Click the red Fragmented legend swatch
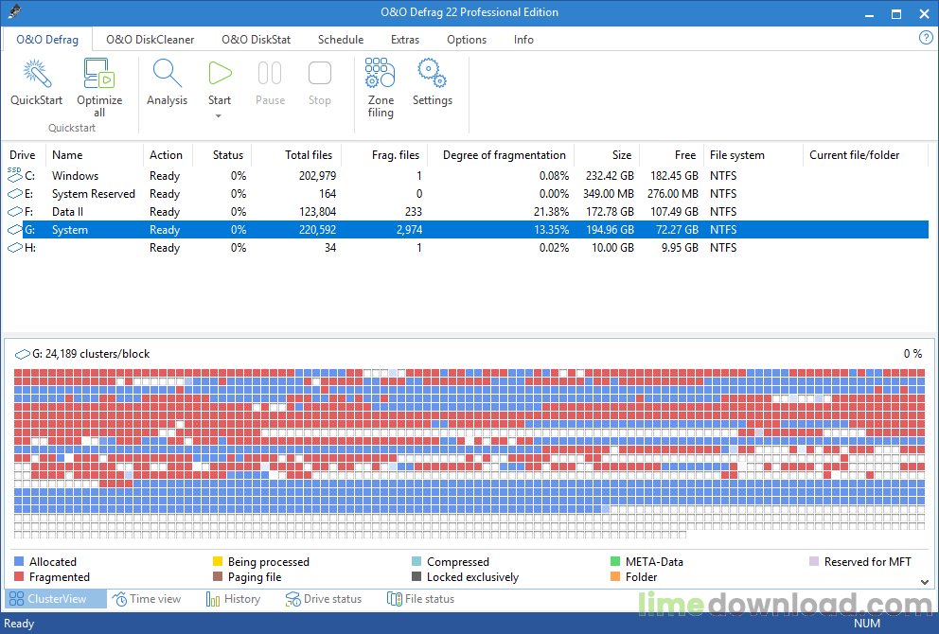The image size is (939, 634). point(19,577)
